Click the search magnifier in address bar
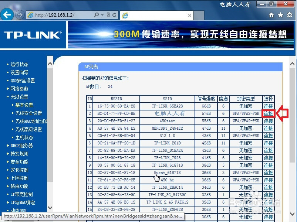The height and width of the screenshot is (222, 297). (x=97, y=15)
